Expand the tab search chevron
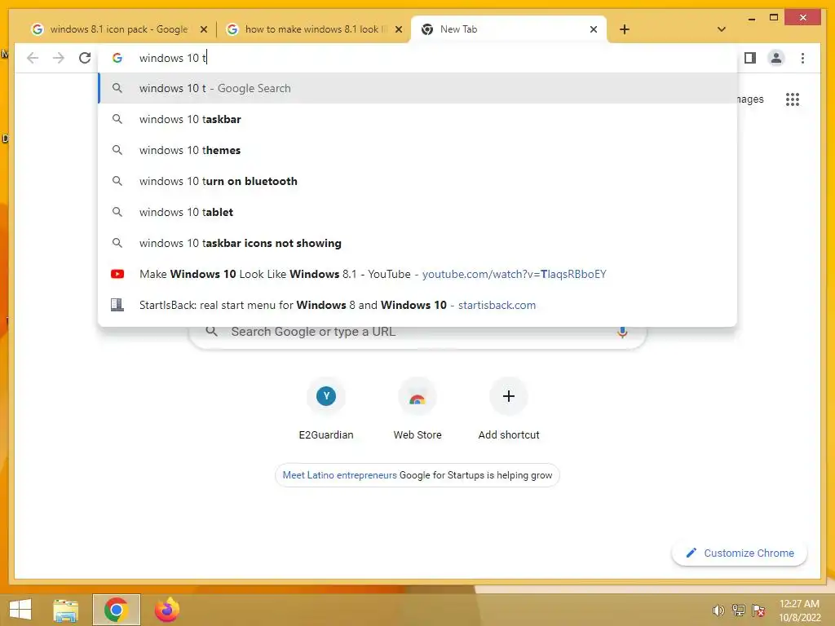 (722, 29)
